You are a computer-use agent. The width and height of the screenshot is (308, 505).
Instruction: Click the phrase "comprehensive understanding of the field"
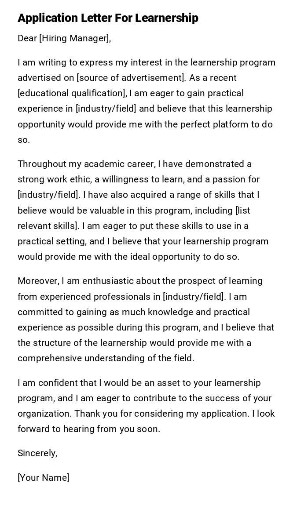pos(106,358)
